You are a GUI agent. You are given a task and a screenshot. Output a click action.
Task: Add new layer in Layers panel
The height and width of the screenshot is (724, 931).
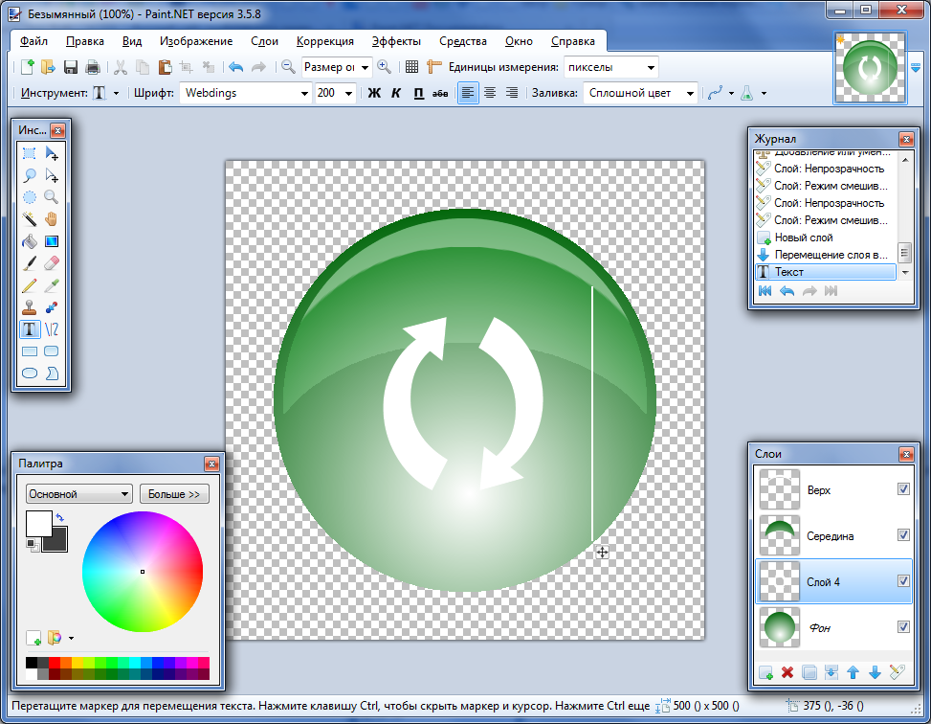point(765,672)
